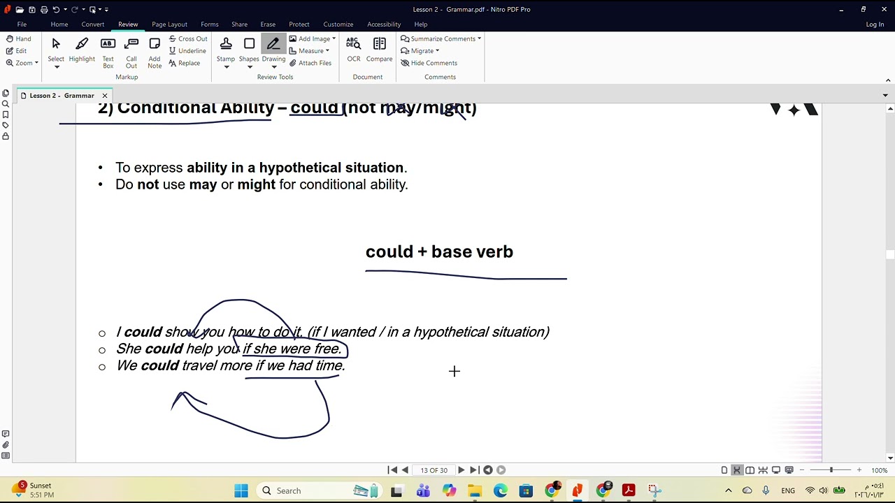Screen dimensions: 895x503
Task: Open the File menu
Action: click(x=22, y=24)
